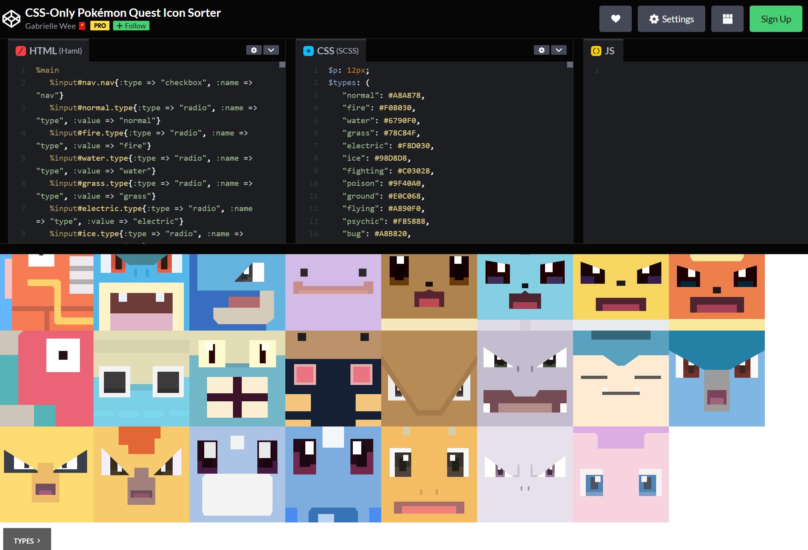Click the CodePen logo
Screen dimensions: 808x550
click(11, 19)
